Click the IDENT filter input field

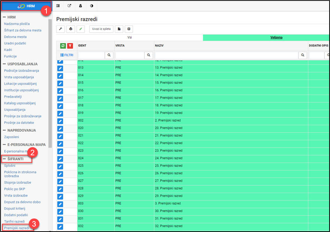click(x=91, y=55)
